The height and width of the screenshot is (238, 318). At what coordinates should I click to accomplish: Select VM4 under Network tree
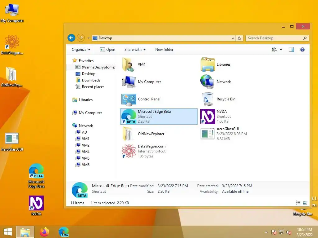tap(82, 152)
